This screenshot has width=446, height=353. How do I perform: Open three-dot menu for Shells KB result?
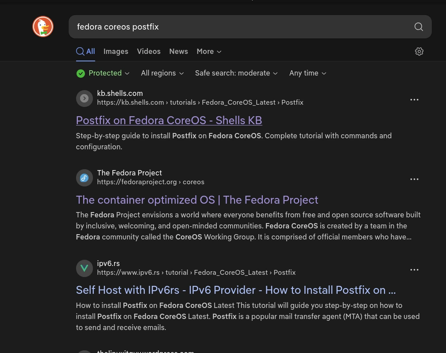point(414,100)
